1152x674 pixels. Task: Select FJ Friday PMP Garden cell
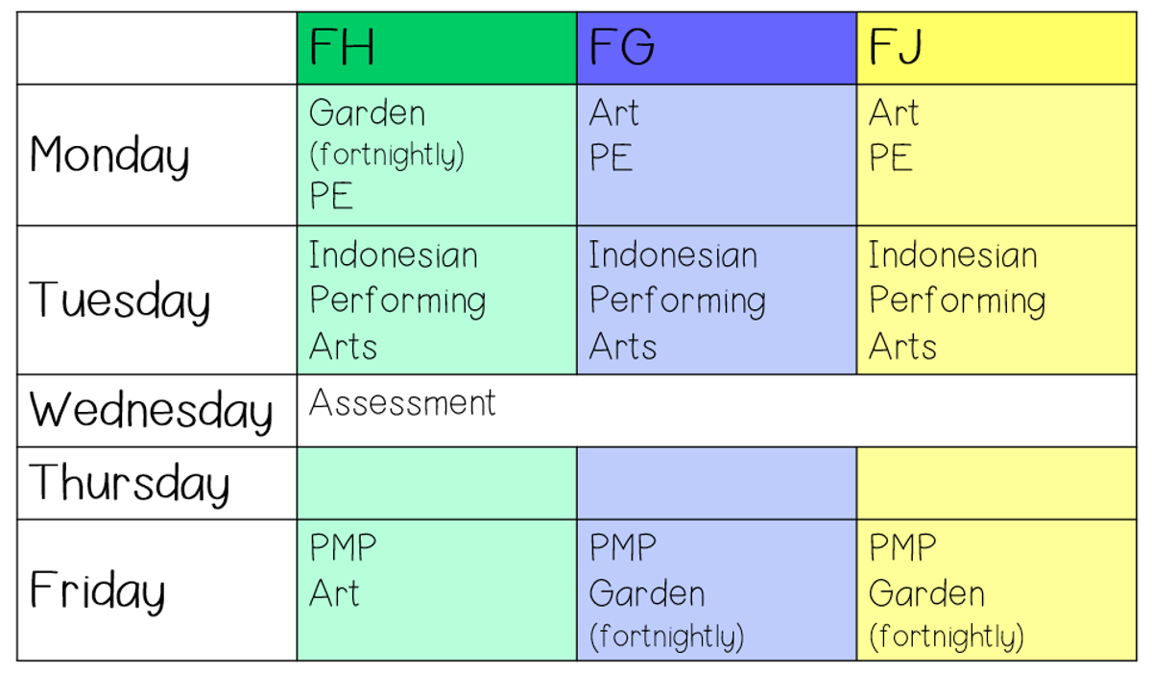(997, 590)
